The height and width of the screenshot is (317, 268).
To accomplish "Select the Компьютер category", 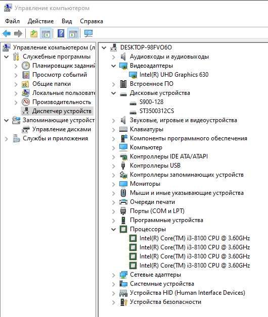I will 146,147.
